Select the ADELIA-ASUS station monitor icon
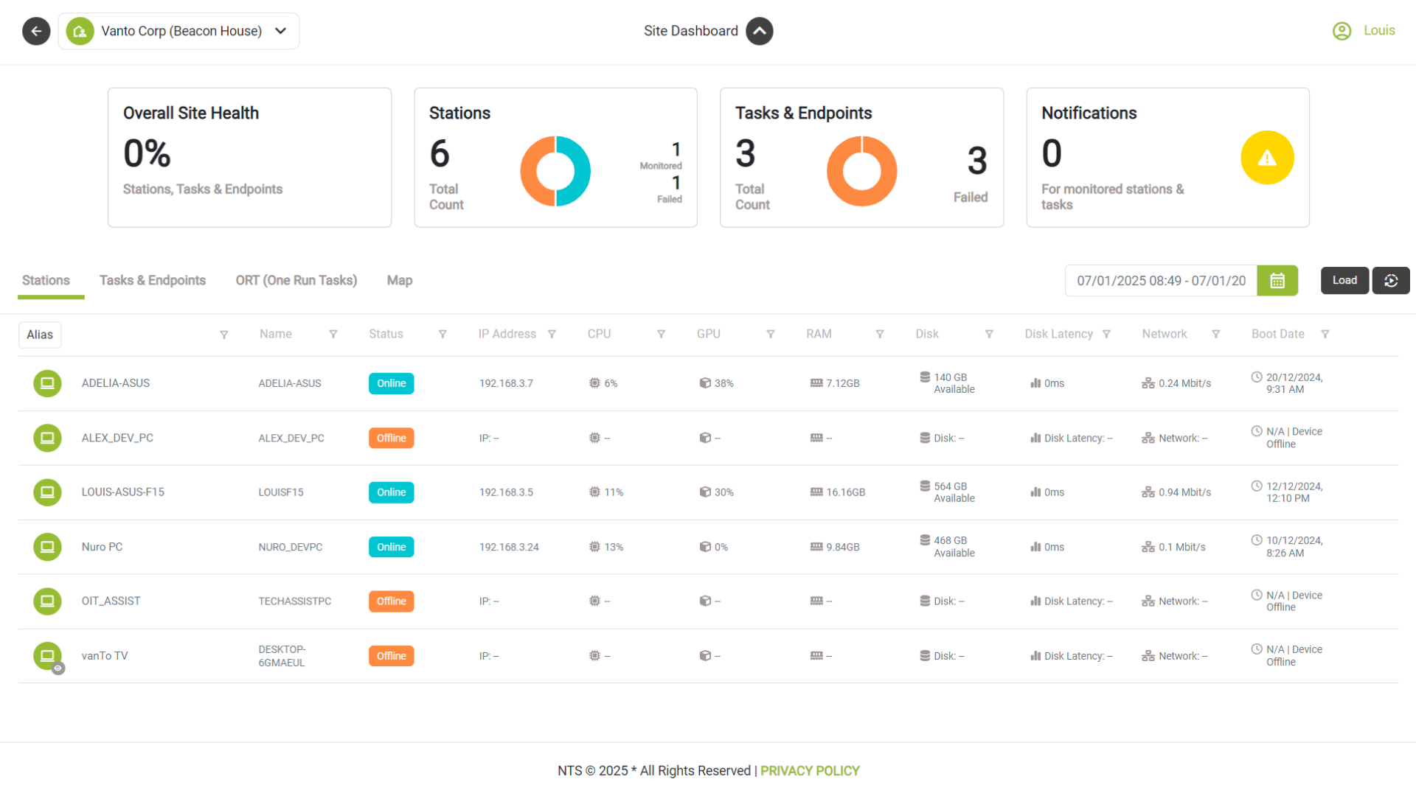Viewport: 1416px width, 796px height. 47,383
